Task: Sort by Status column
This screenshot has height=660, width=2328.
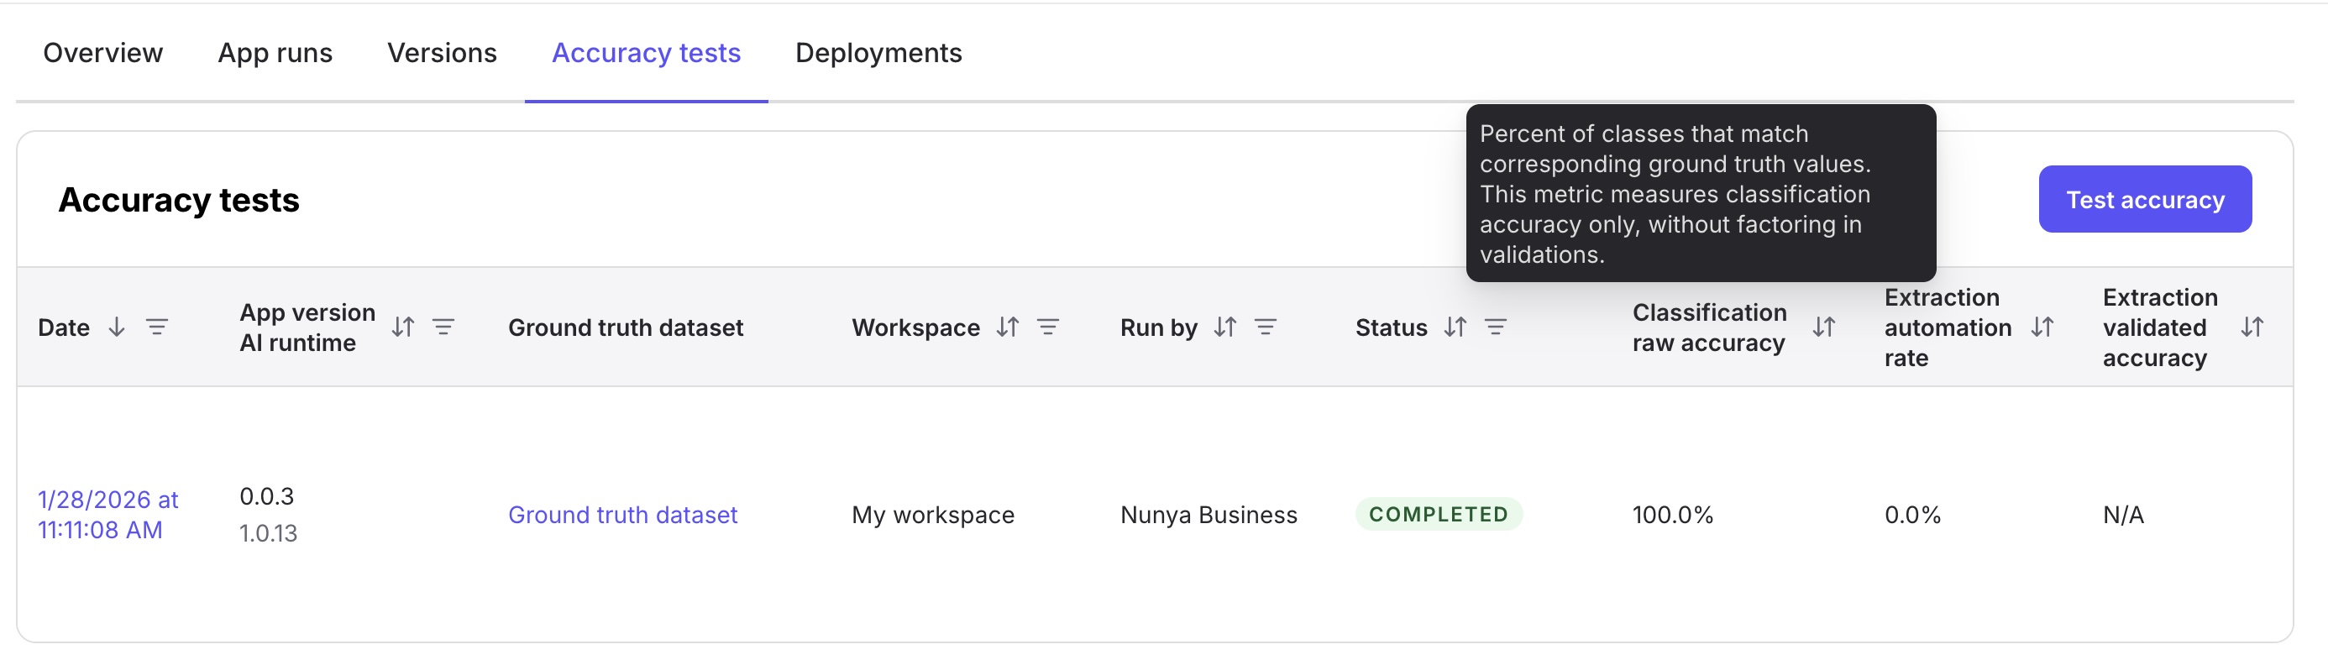Action: click(x=1455, y=327)
